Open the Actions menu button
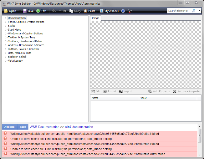 [9, 127]
